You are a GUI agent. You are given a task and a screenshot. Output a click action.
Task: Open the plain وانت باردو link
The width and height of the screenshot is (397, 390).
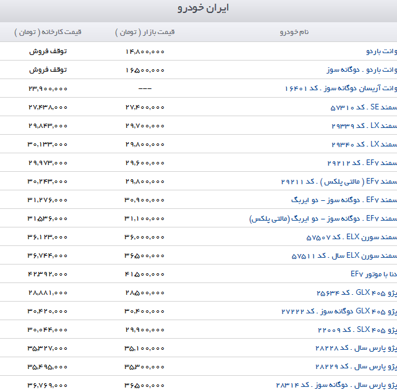(x=382, y=51)
